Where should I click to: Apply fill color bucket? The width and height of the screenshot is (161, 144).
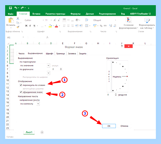click(x=50, y=26)
